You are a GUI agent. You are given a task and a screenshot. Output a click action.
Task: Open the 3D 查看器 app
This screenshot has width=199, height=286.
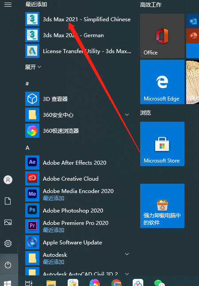78,99
